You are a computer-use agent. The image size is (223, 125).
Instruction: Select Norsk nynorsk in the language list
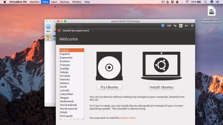tap(72, 109)
